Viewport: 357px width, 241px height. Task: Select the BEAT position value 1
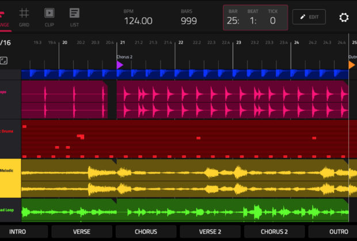[253, 21]
